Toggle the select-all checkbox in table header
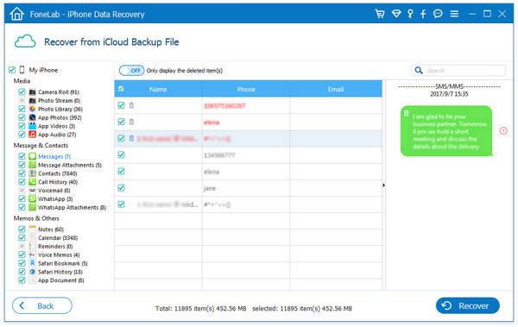 coord(121,89)
